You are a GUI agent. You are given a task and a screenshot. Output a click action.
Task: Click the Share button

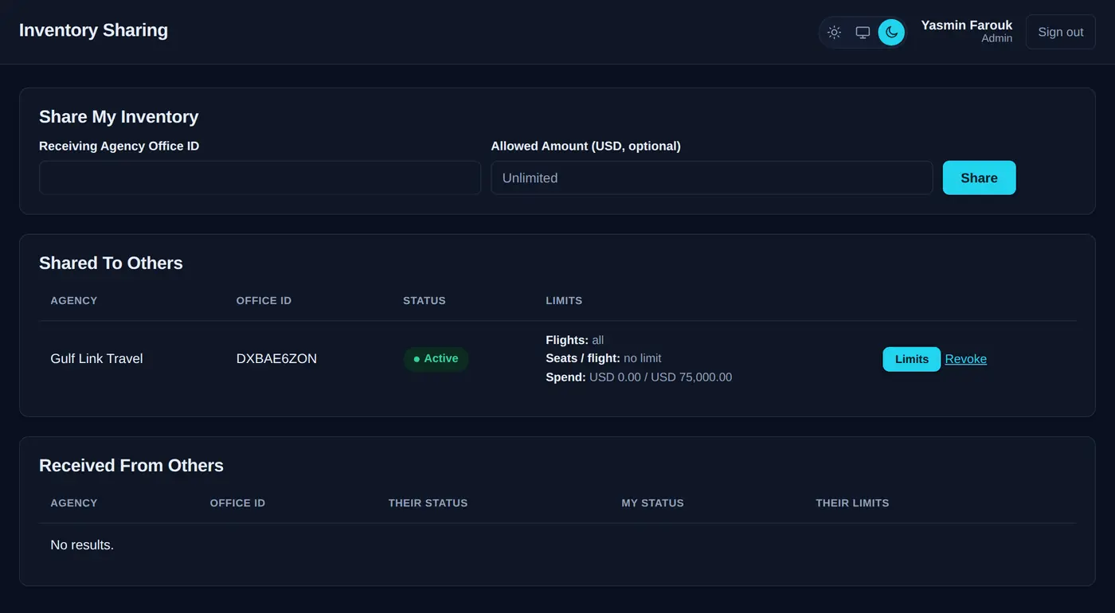point(979,178)
